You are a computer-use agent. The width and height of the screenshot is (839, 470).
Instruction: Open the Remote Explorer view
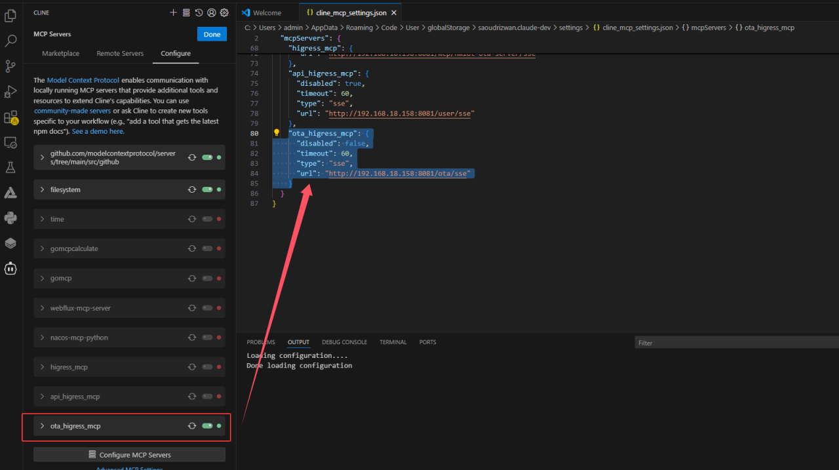[x=10, y=142]
